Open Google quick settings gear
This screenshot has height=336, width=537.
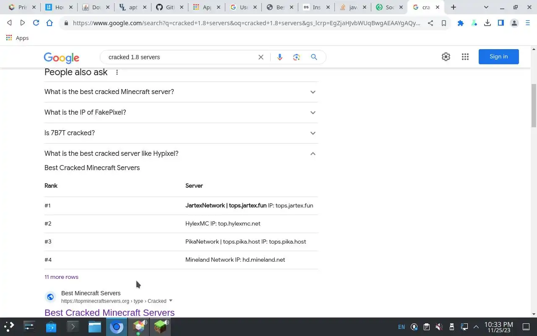pos(446,57)
